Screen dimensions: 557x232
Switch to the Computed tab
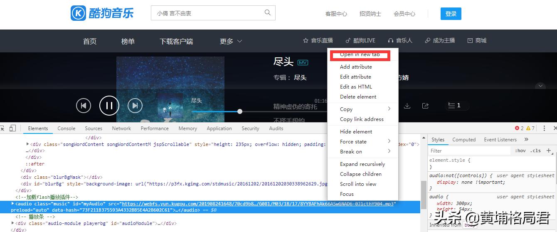tap(464, 140)
